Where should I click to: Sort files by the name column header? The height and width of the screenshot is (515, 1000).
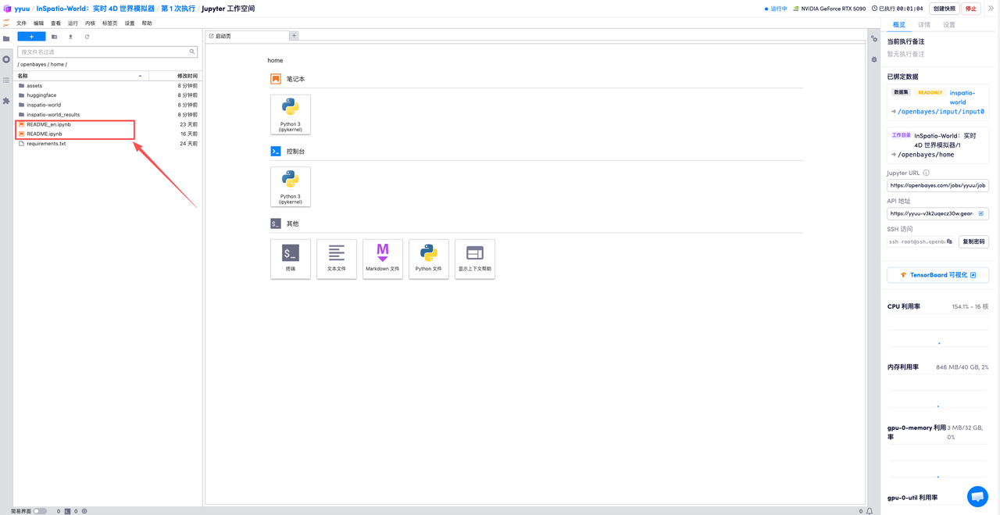[x=81, y=76]
